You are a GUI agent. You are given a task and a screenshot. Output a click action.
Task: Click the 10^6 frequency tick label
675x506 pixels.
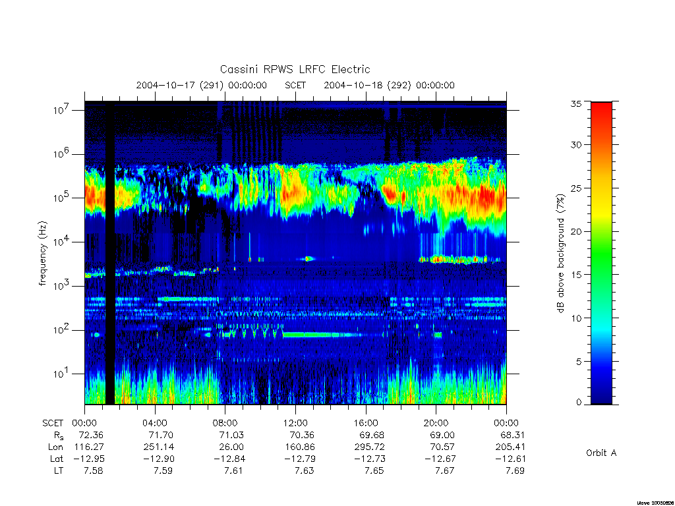61,154
